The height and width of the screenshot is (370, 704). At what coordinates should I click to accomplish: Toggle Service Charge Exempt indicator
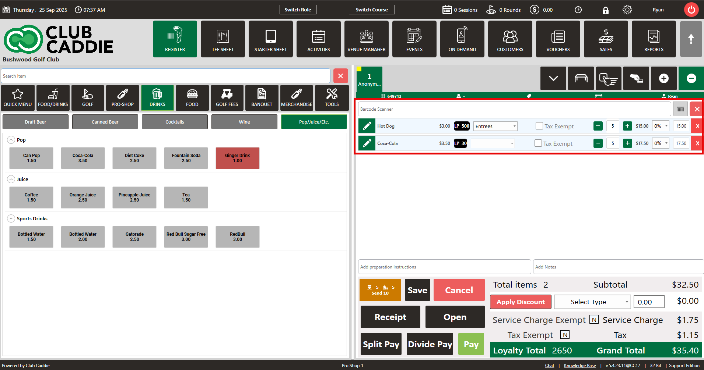point(593,320)
